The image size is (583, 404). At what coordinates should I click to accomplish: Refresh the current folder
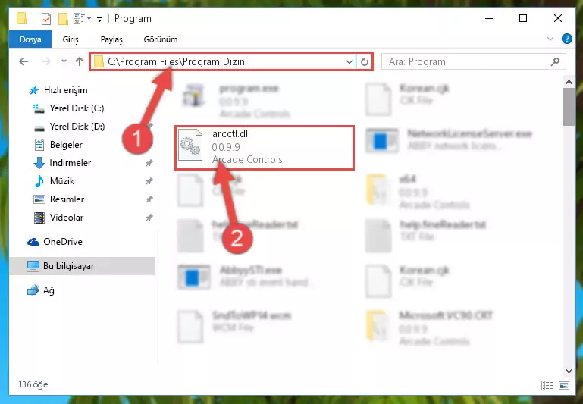coord(365,61)
